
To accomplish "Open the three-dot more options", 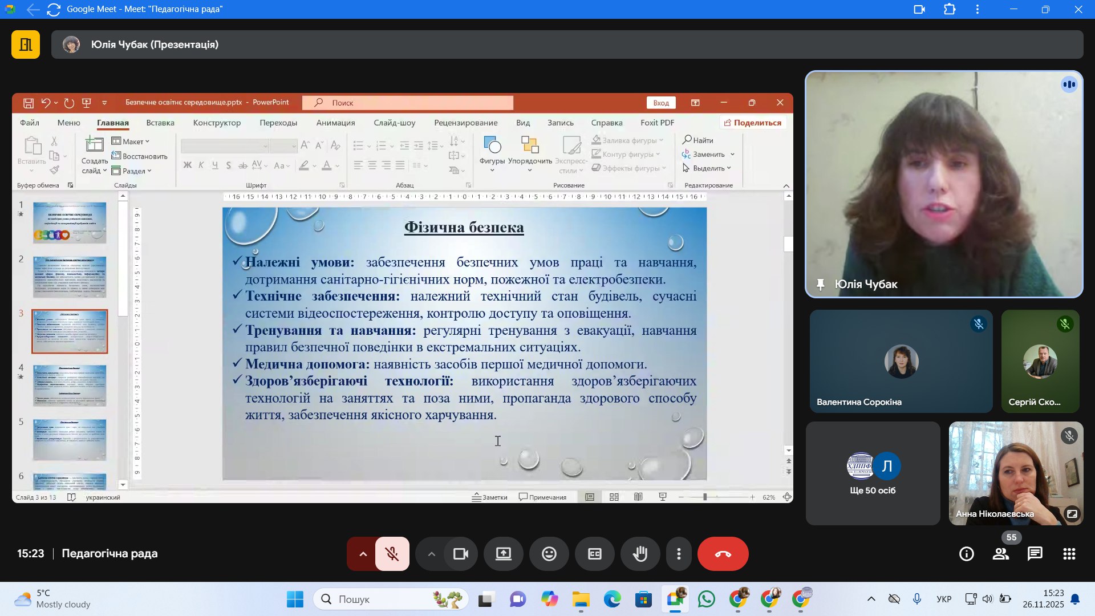I will pos(679,554).
